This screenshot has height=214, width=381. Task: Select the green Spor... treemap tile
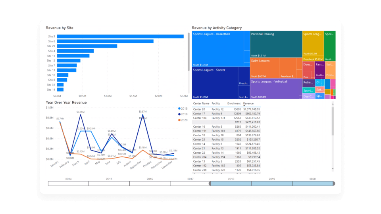tap(330, 46)
